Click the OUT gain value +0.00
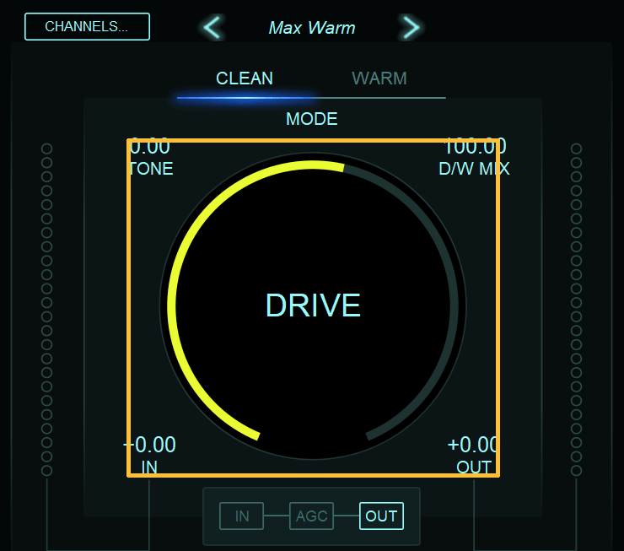624x551 pixels. [x=473, y=445]
